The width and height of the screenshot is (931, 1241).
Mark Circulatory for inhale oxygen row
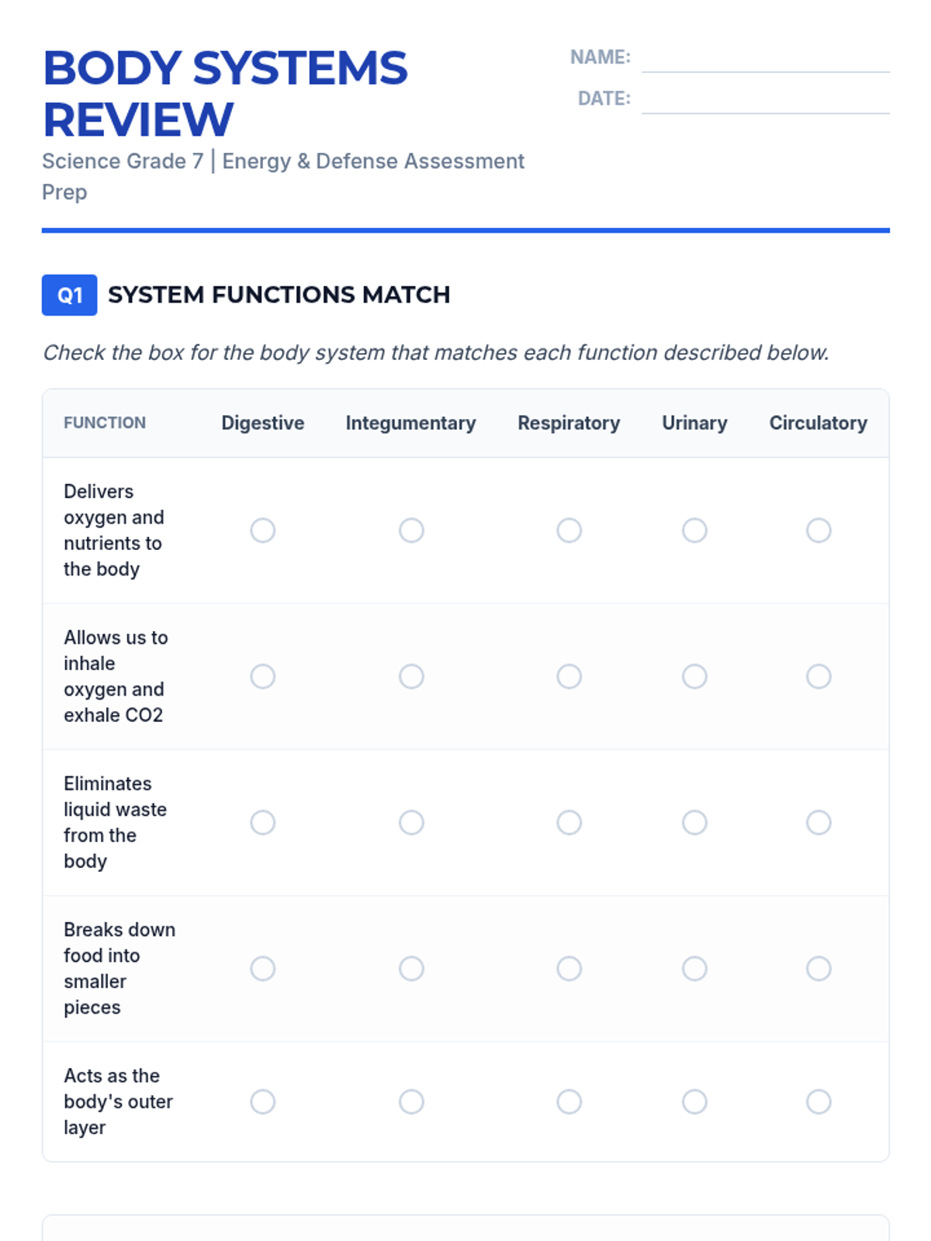819,676
